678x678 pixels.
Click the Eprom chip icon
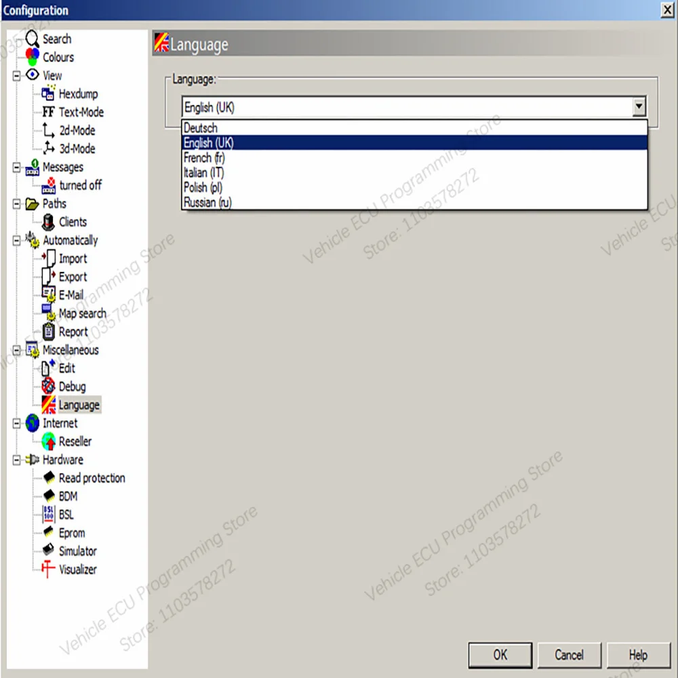pyautogui.click(x=48, y=532)
